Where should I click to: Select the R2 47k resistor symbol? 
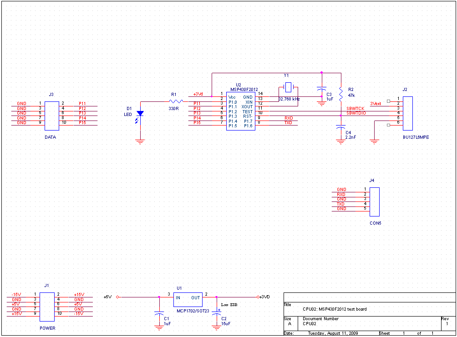[x=340, y=93]
